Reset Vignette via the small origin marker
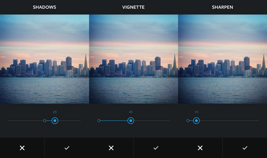267x158 pixels. 99,121
